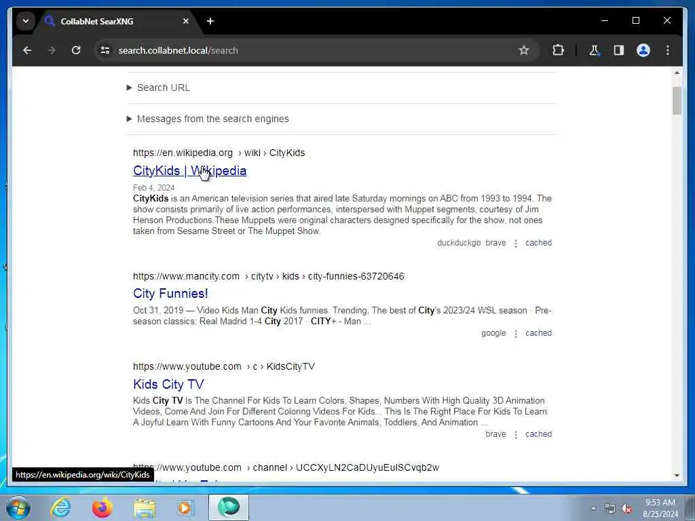Click the brave label on Kids City TV result
Viewport: 695px width, 521px height.
coord(495,434)
